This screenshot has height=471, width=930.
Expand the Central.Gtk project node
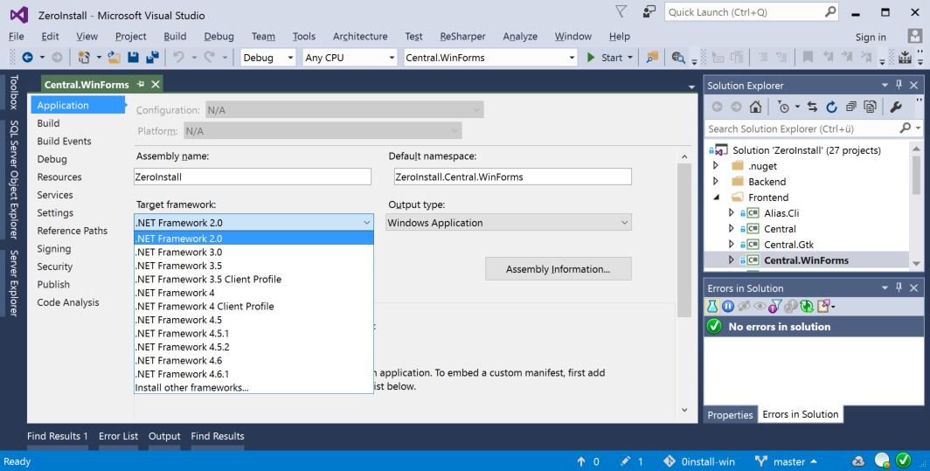pos(732,244)
